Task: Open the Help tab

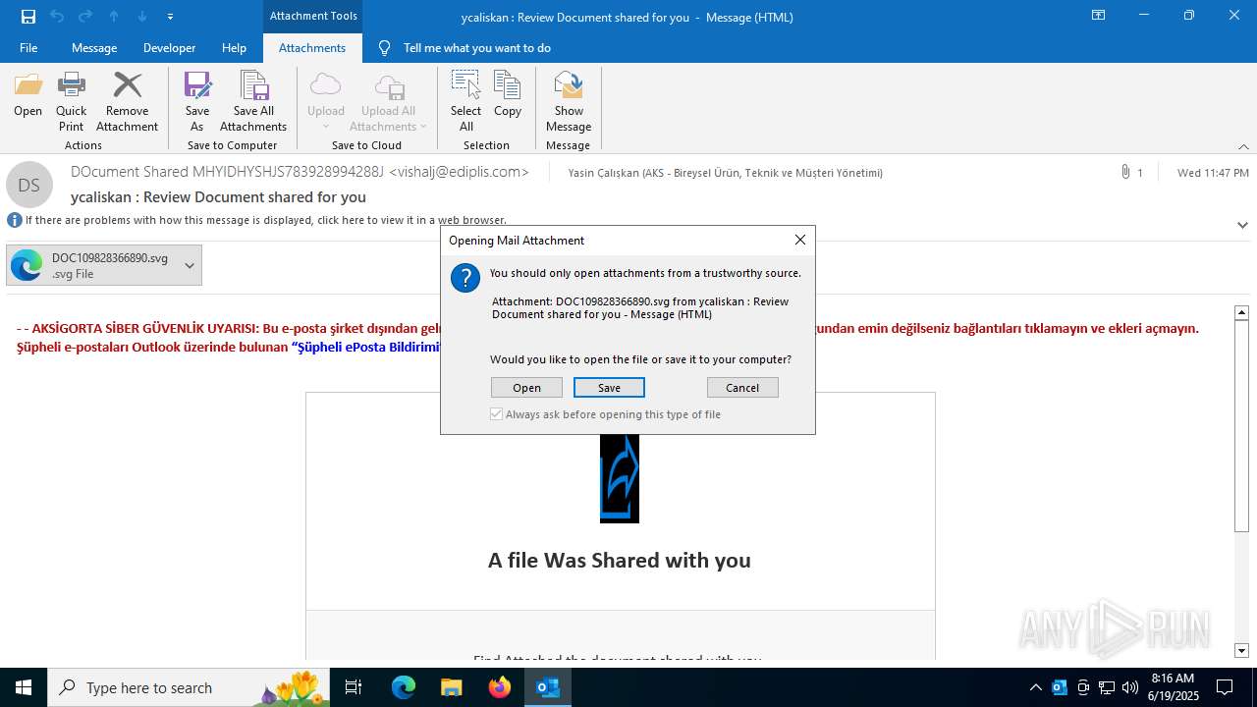Action: point(234,47)
